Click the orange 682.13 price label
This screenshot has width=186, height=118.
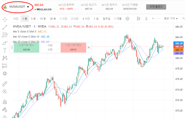(x=179, y=50)
